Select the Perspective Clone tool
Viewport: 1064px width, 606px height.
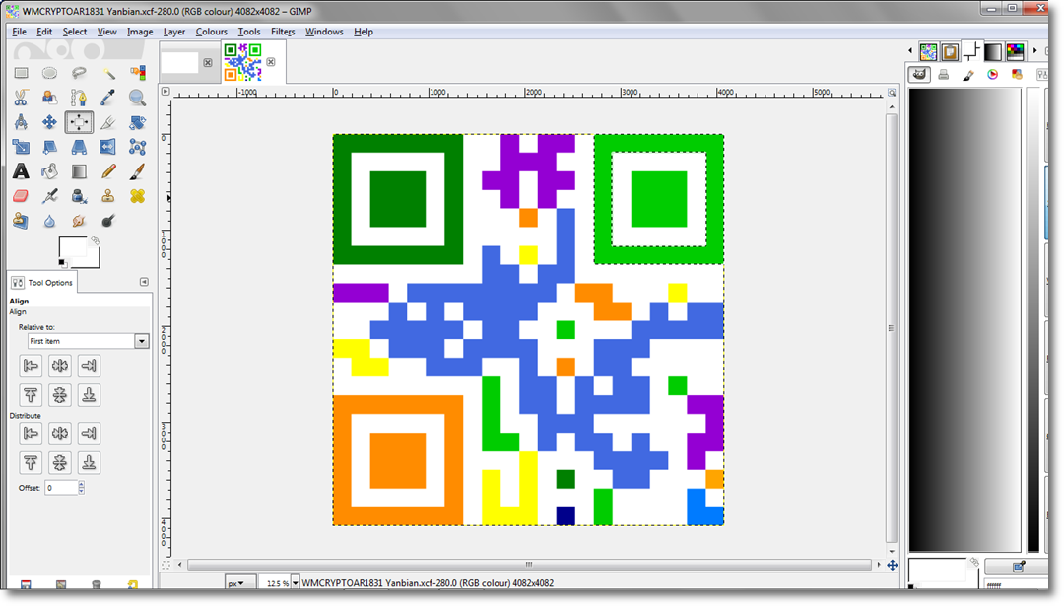tap(21, 221)
